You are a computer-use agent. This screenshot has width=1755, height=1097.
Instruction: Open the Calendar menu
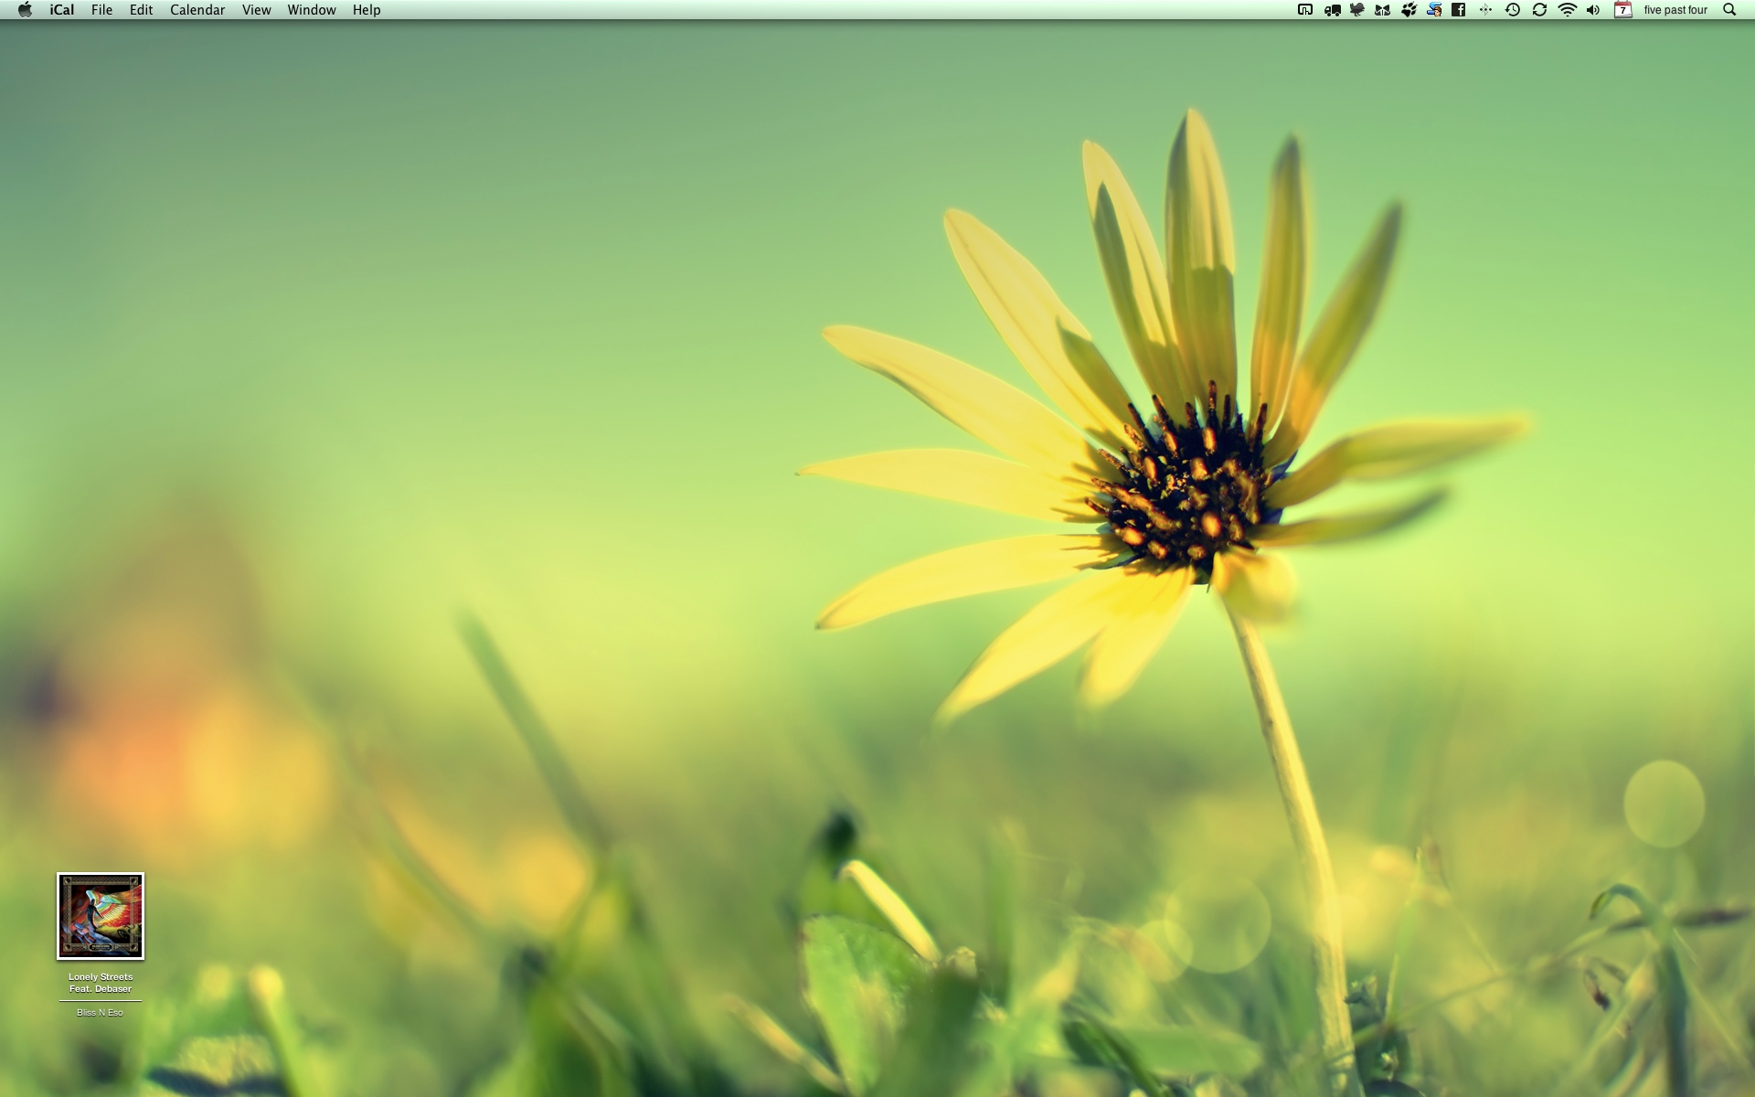pos(197,10)
